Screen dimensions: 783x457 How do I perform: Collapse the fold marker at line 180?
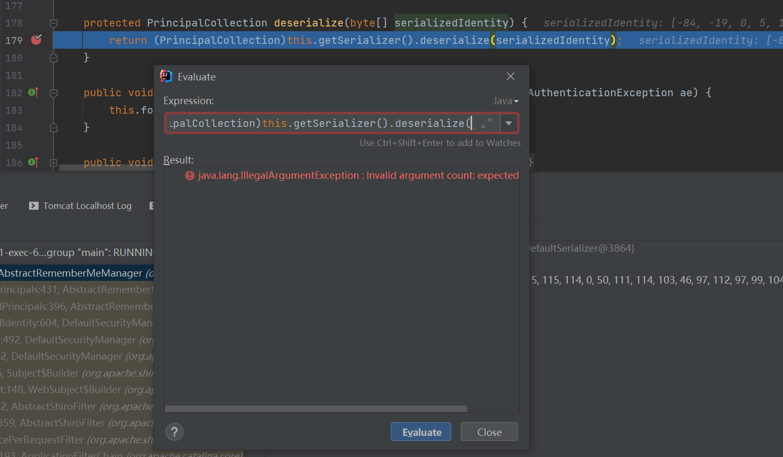tap(53, 58)
